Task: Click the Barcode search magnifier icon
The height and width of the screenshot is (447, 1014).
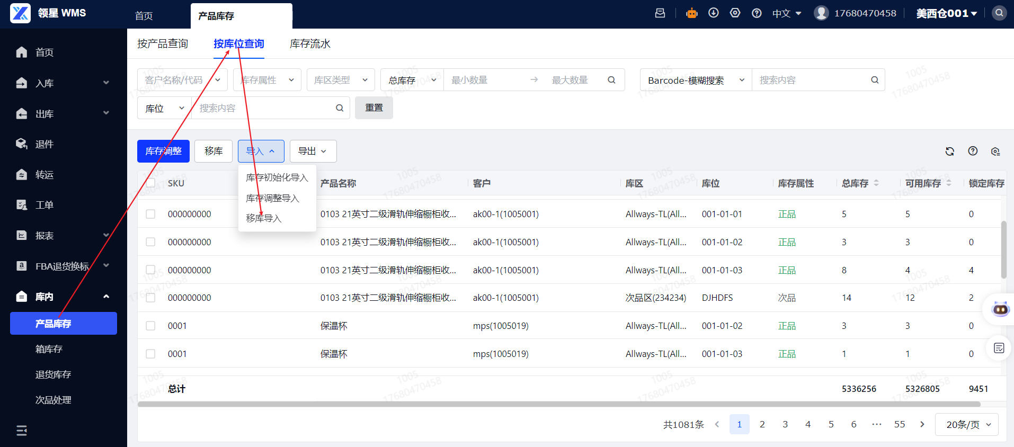Action: click(875, 80)
